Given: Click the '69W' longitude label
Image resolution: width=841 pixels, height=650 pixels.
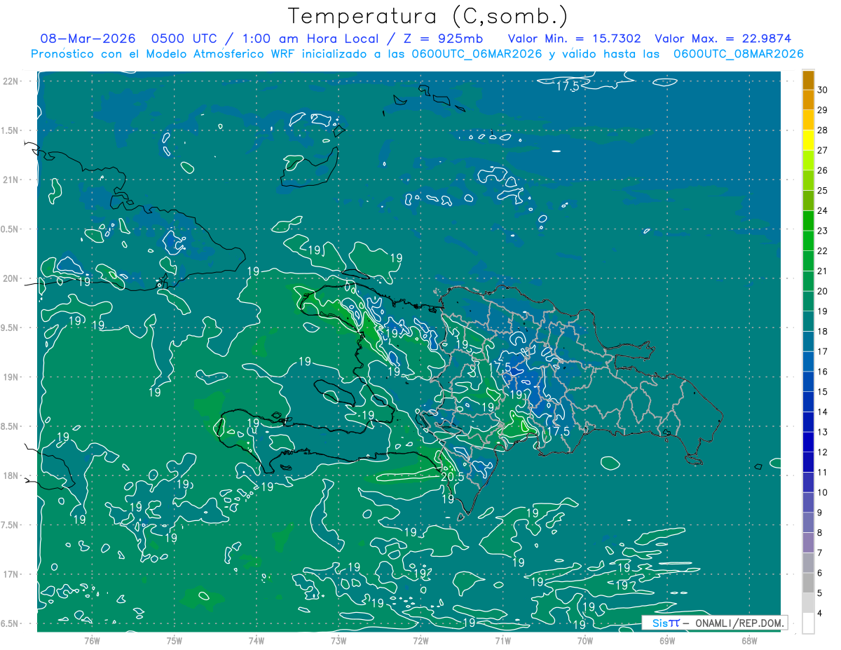Looking at the screenshot, I should tap(667, 640).
